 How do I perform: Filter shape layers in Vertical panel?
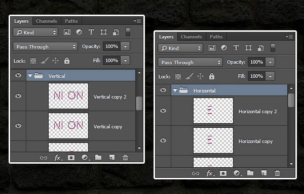click(103, 32)
